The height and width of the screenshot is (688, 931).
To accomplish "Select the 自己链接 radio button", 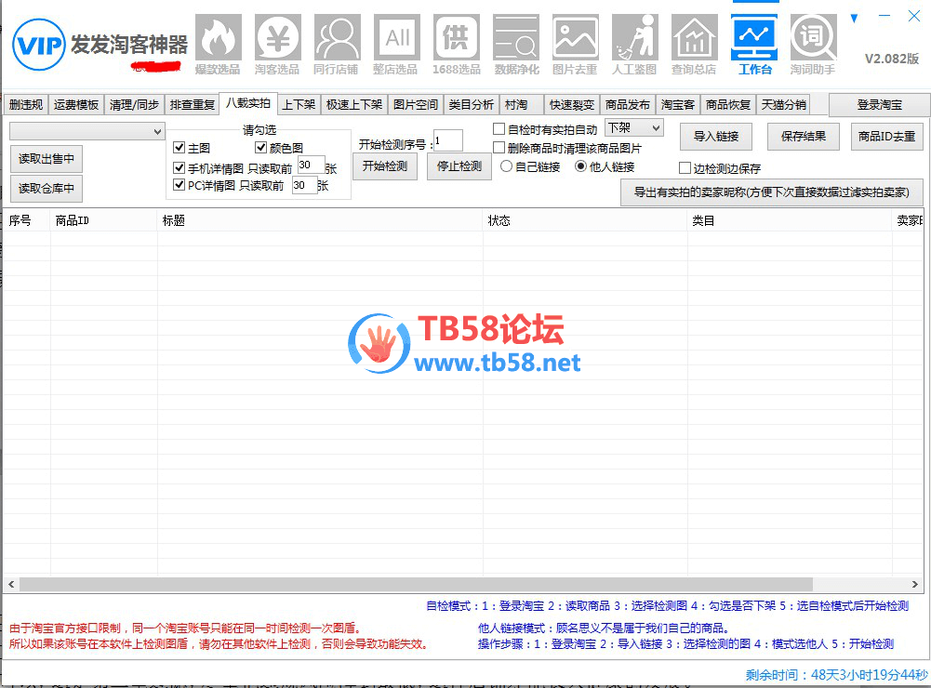I will click(x=506, y=166).
